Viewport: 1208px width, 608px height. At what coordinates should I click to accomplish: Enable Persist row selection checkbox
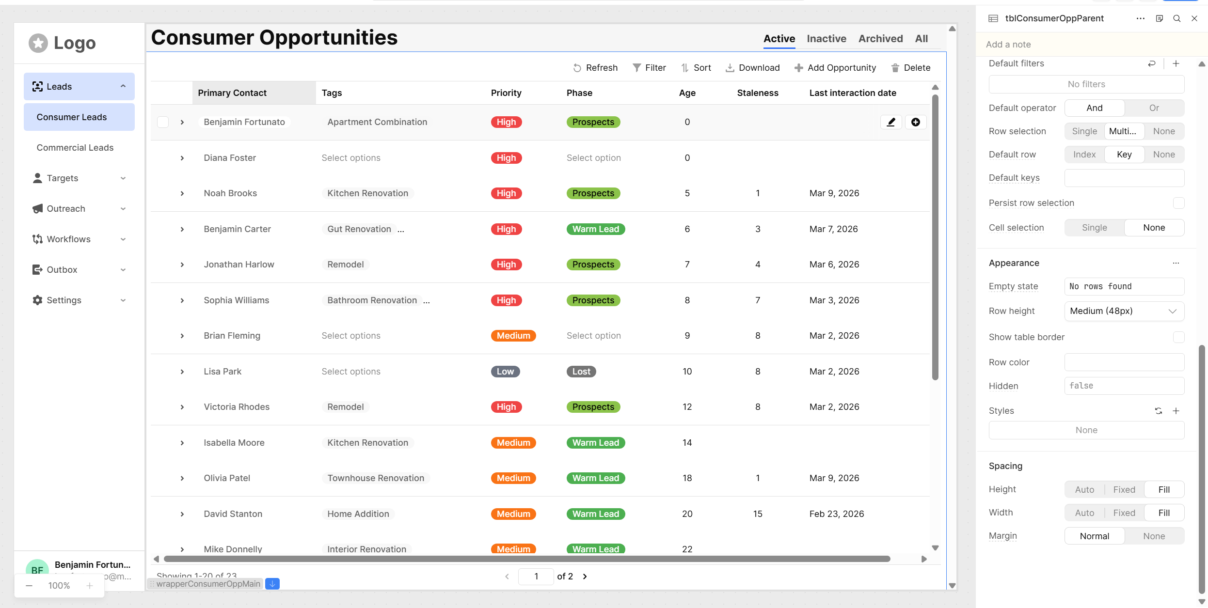click(x=1178, y=203)
